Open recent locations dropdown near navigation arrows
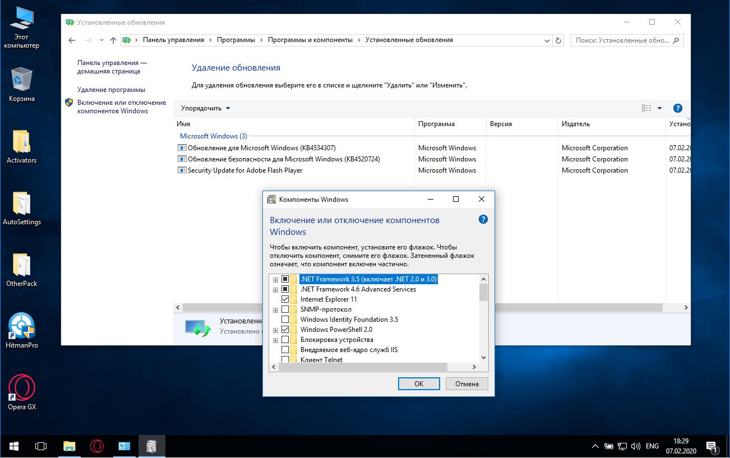Viewport: 730px width, 458px height. 101,40
